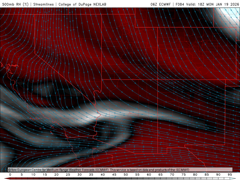Viewport: 240px width, 180px height.
Task: Click the colorbar label "70"
Action: [x=172, y=175]
